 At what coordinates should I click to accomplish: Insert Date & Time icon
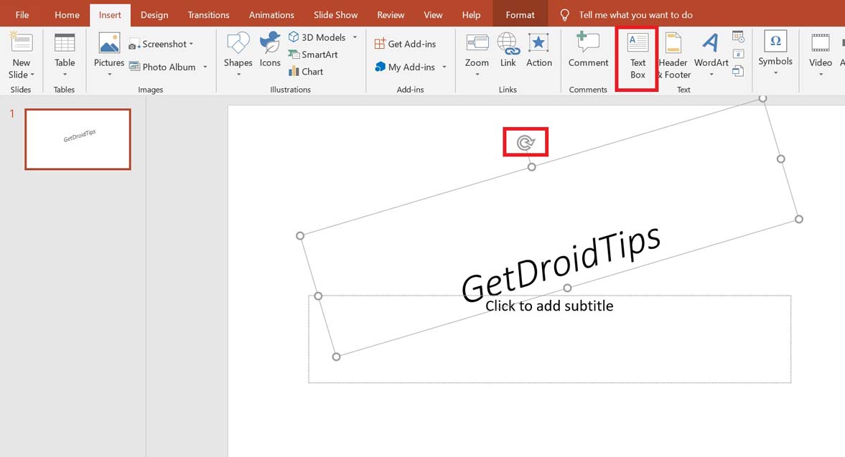738,37
